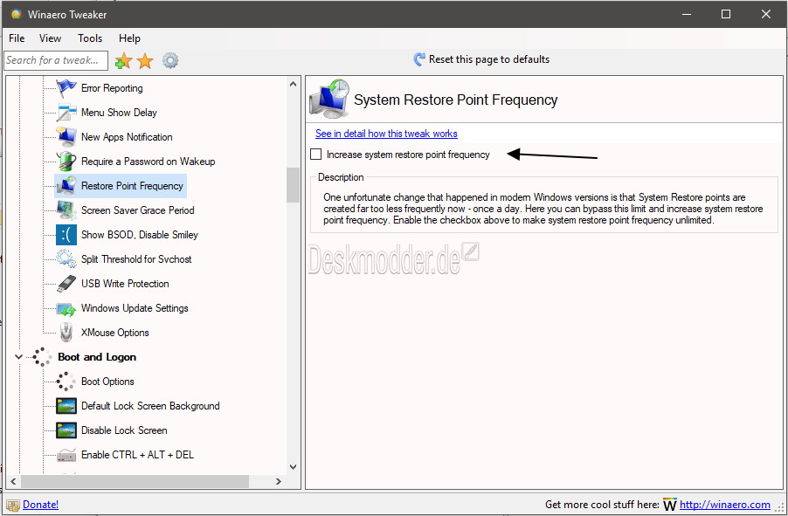Image resolution: width=788 pixels, height=516 pixels.
Task: Open the Help menu
Action: click(129, 38)
